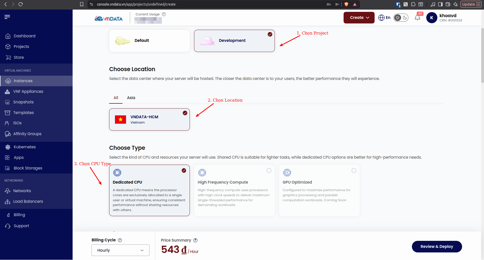Select the Default project card
The width and height of the screenshot is (484, 260).
149,41
